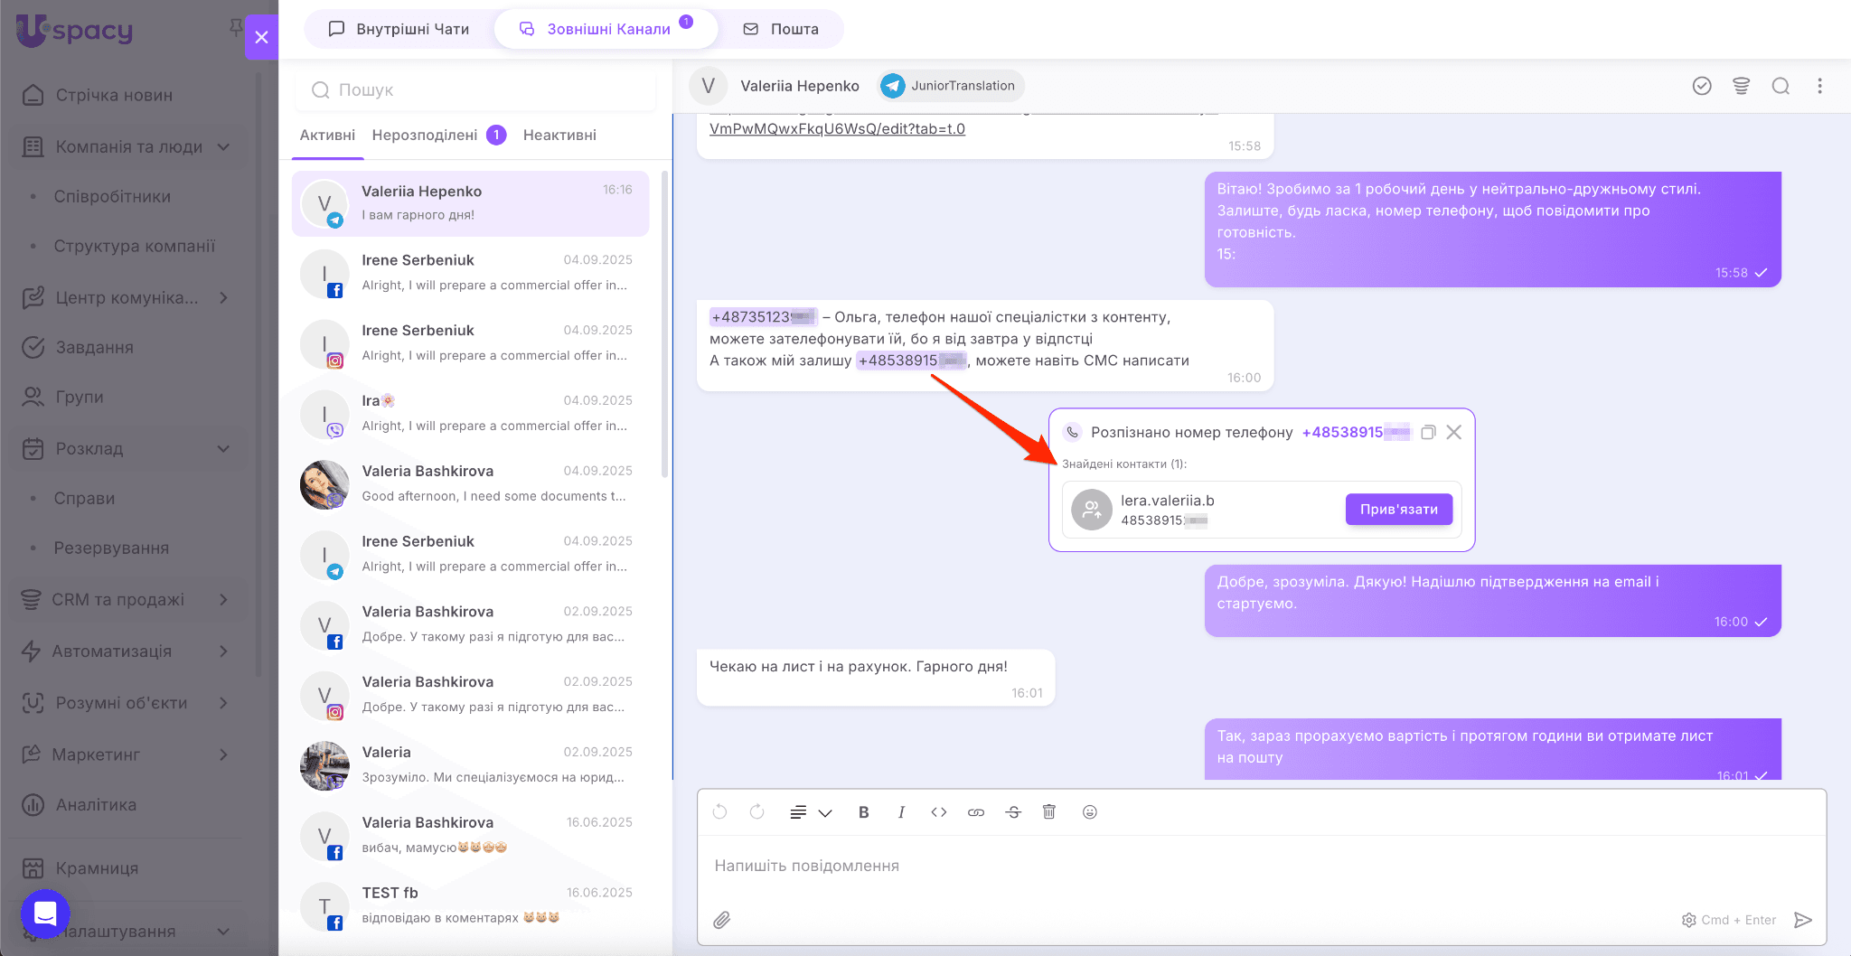Toggle italic formatting in the editor

[901, 812]
